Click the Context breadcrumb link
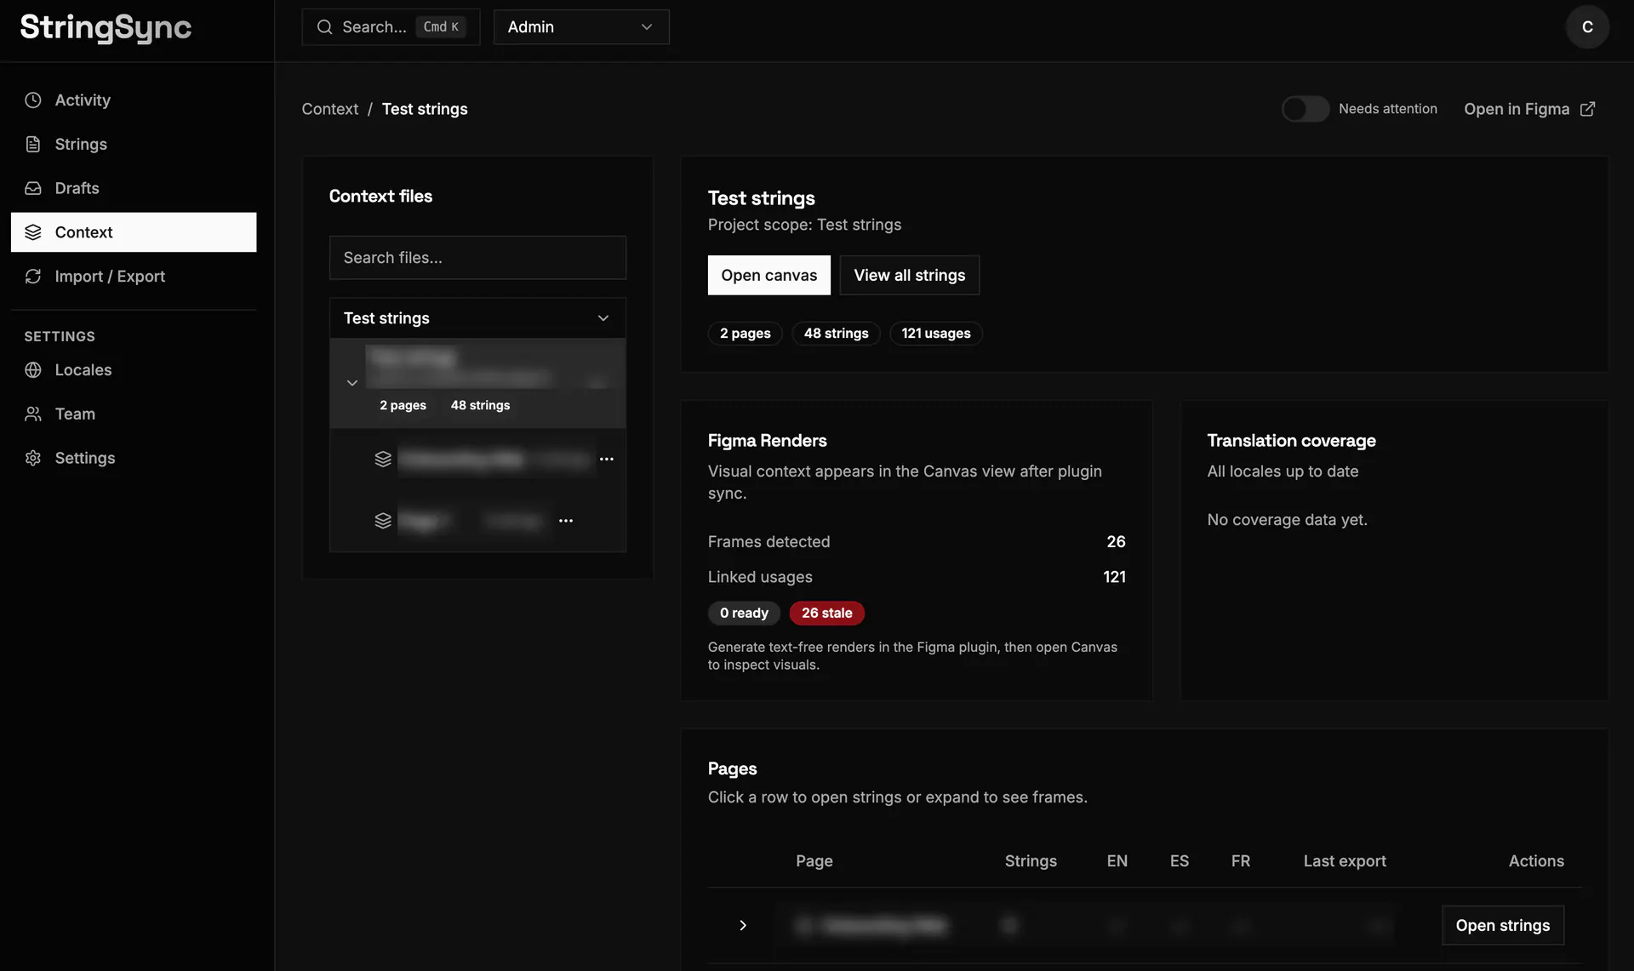This screenshot has width=1634, height=971. (x=330, y=109)
